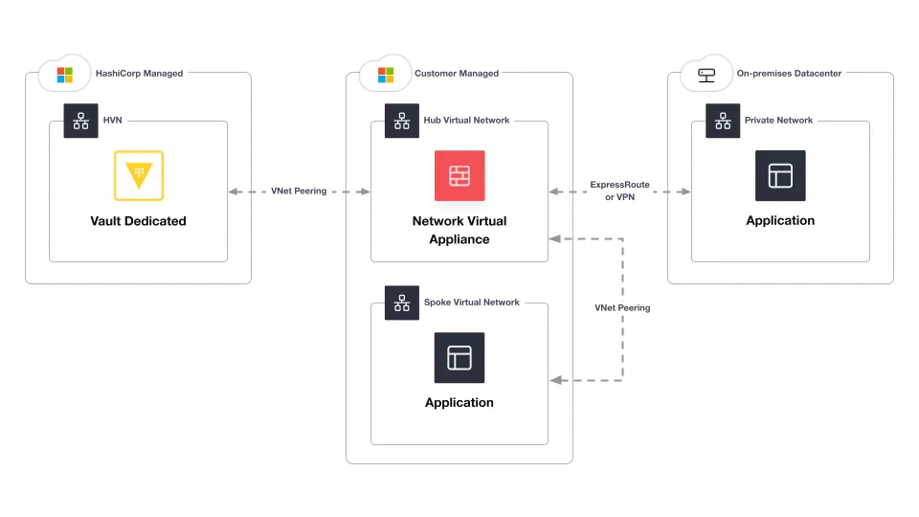Click the 'Vault Dedicated' label
919x517 pixels.
[138, 221]
